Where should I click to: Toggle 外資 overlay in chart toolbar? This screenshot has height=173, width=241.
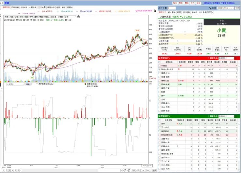pos(11,17)
